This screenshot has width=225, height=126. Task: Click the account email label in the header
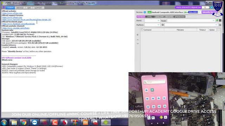coord(188,7)
